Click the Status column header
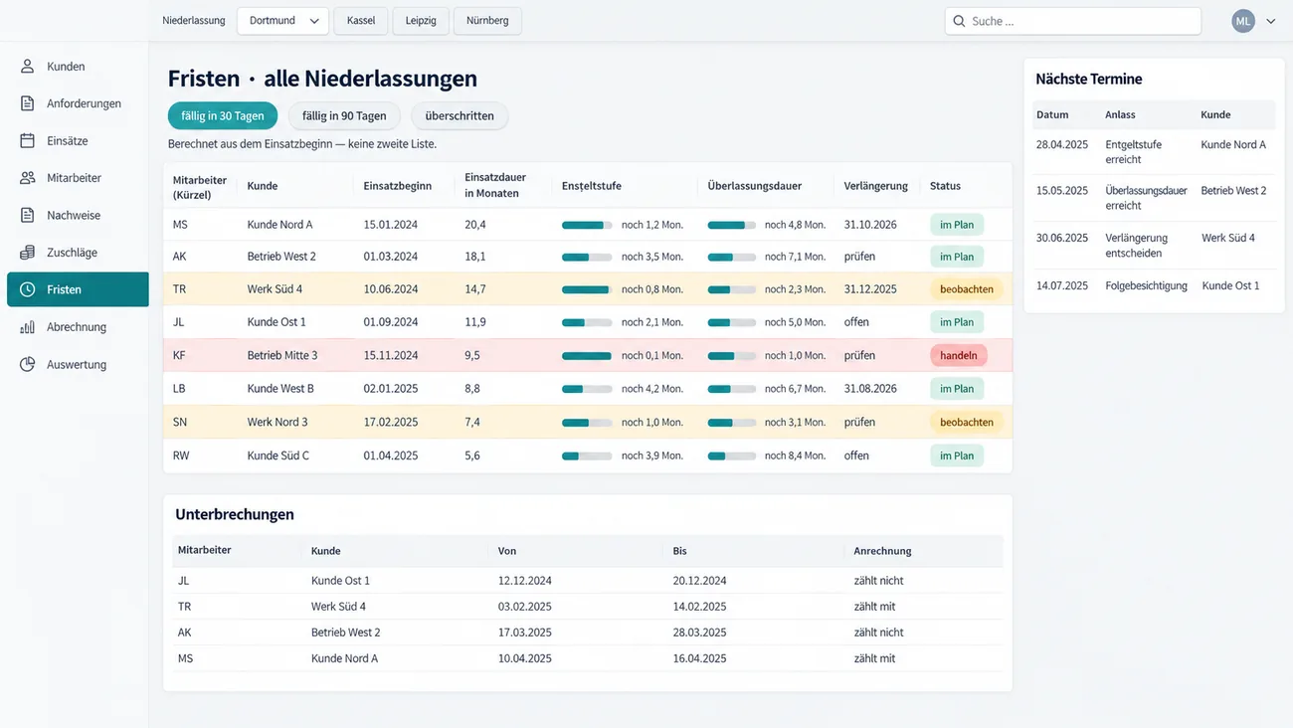This screenshot has width=1293, height=728. coord(945,186)
